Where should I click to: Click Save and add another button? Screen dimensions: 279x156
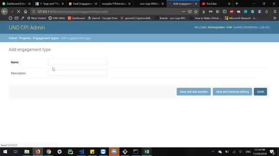point(194,91)
